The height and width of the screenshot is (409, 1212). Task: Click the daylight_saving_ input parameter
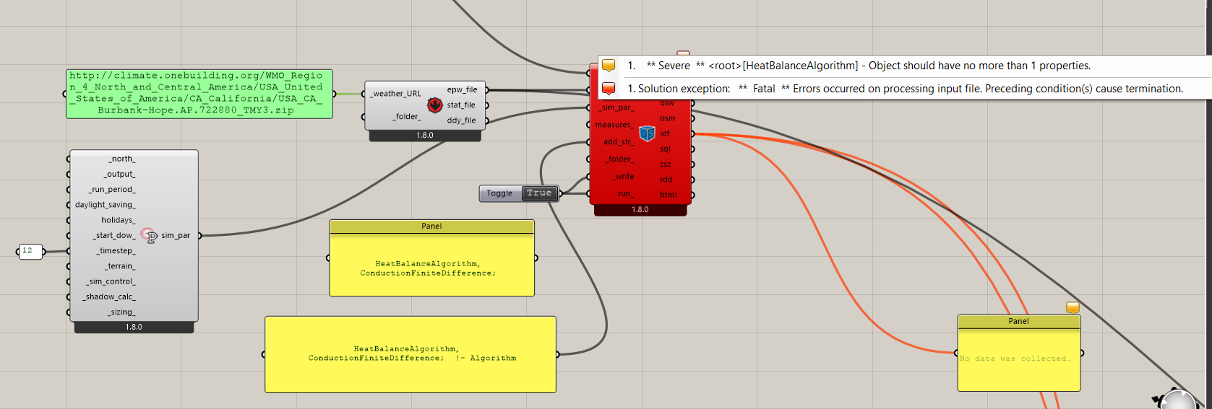tap(106, 205)
